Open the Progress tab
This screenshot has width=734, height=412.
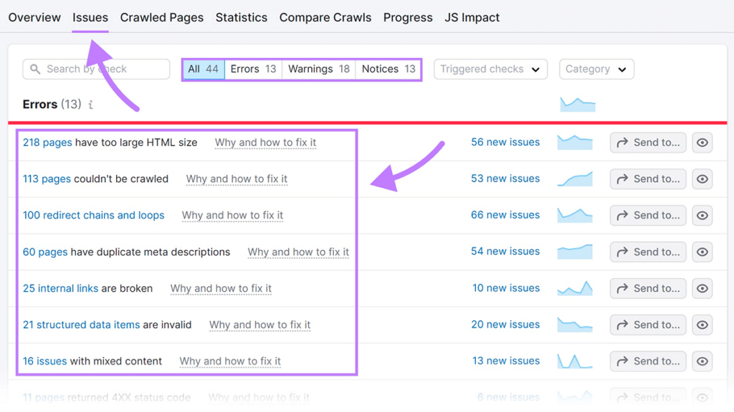[408, 17]
